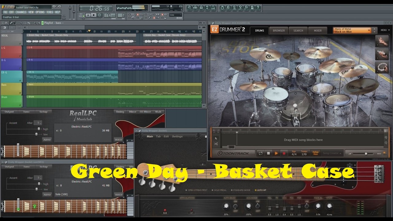The height and width of the screenshot is (221, 393).
Task: Stop playback in FL Studio transport
Action: [x=94, y=15]
